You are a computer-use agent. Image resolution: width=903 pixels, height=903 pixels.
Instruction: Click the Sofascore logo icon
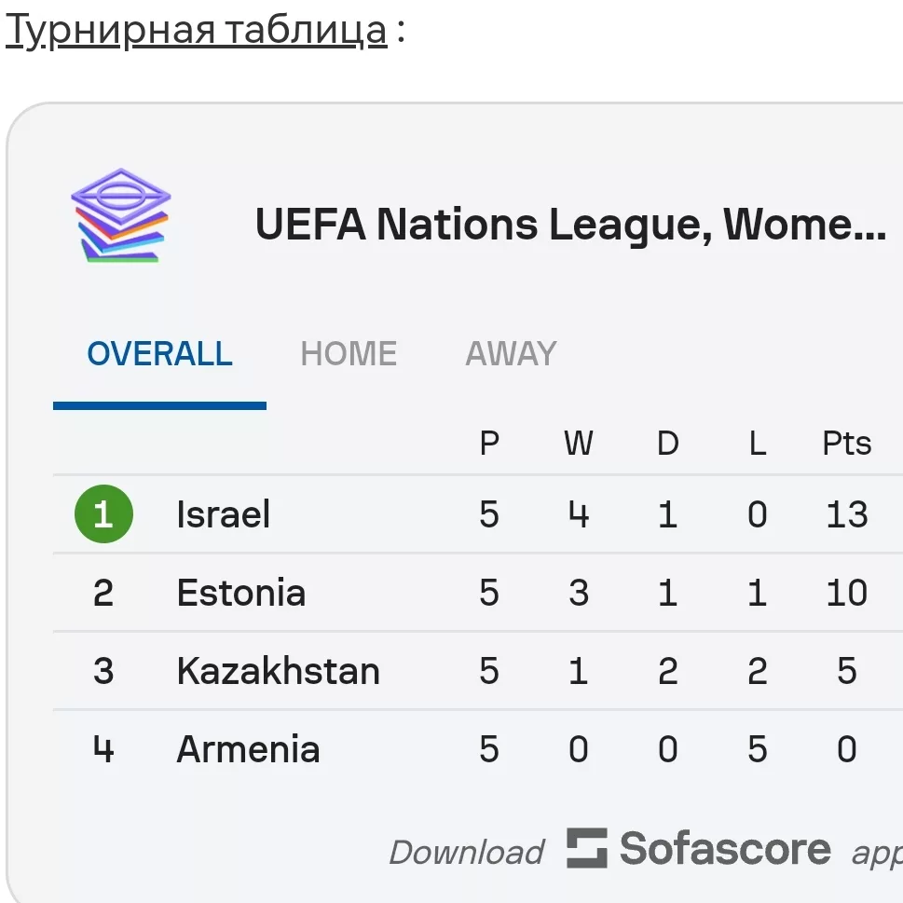(x=587, y=848)
